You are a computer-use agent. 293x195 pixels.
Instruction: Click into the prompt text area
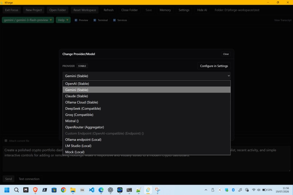[146, 159]
